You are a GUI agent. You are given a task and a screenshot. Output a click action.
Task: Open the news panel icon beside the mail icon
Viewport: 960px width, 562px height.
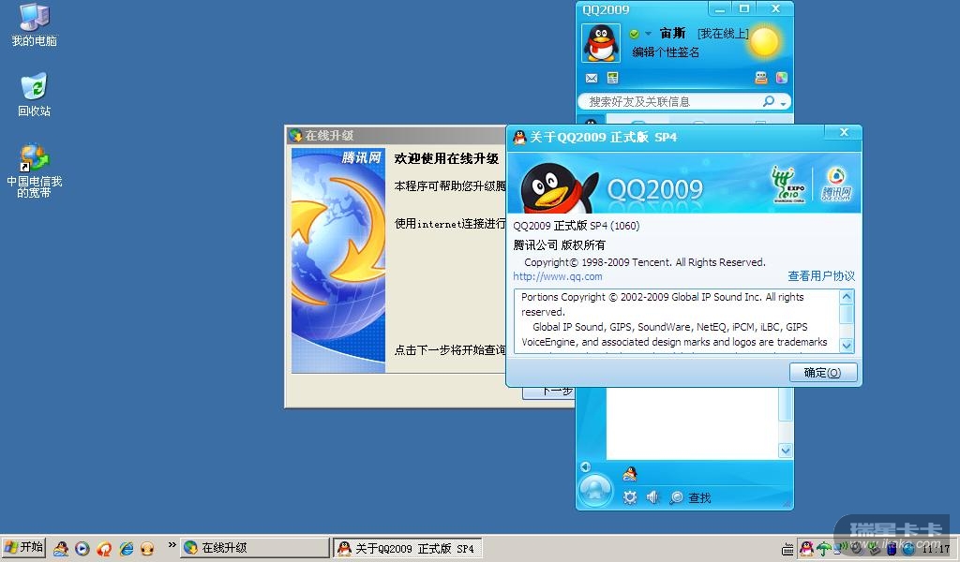[x=612, y=78]
